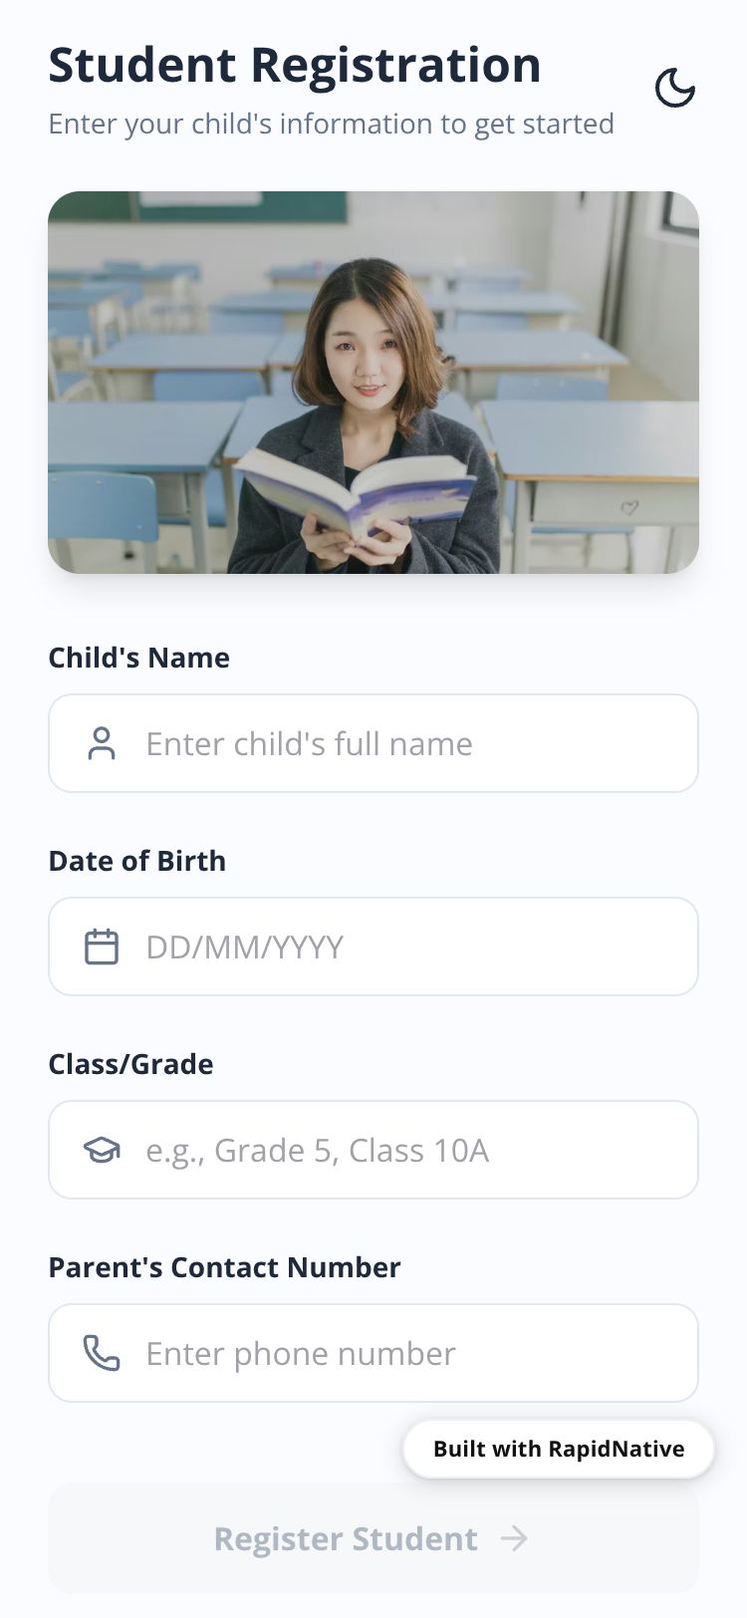Toggle dark mode with the moon icon
The height and width of the screenshot is (1618, 747).
click(674, 89)
